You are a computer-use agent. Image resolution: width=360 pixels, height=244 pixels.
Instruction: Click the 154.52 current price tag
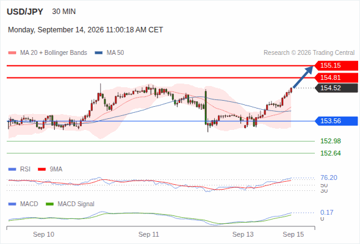pos(336,88)
